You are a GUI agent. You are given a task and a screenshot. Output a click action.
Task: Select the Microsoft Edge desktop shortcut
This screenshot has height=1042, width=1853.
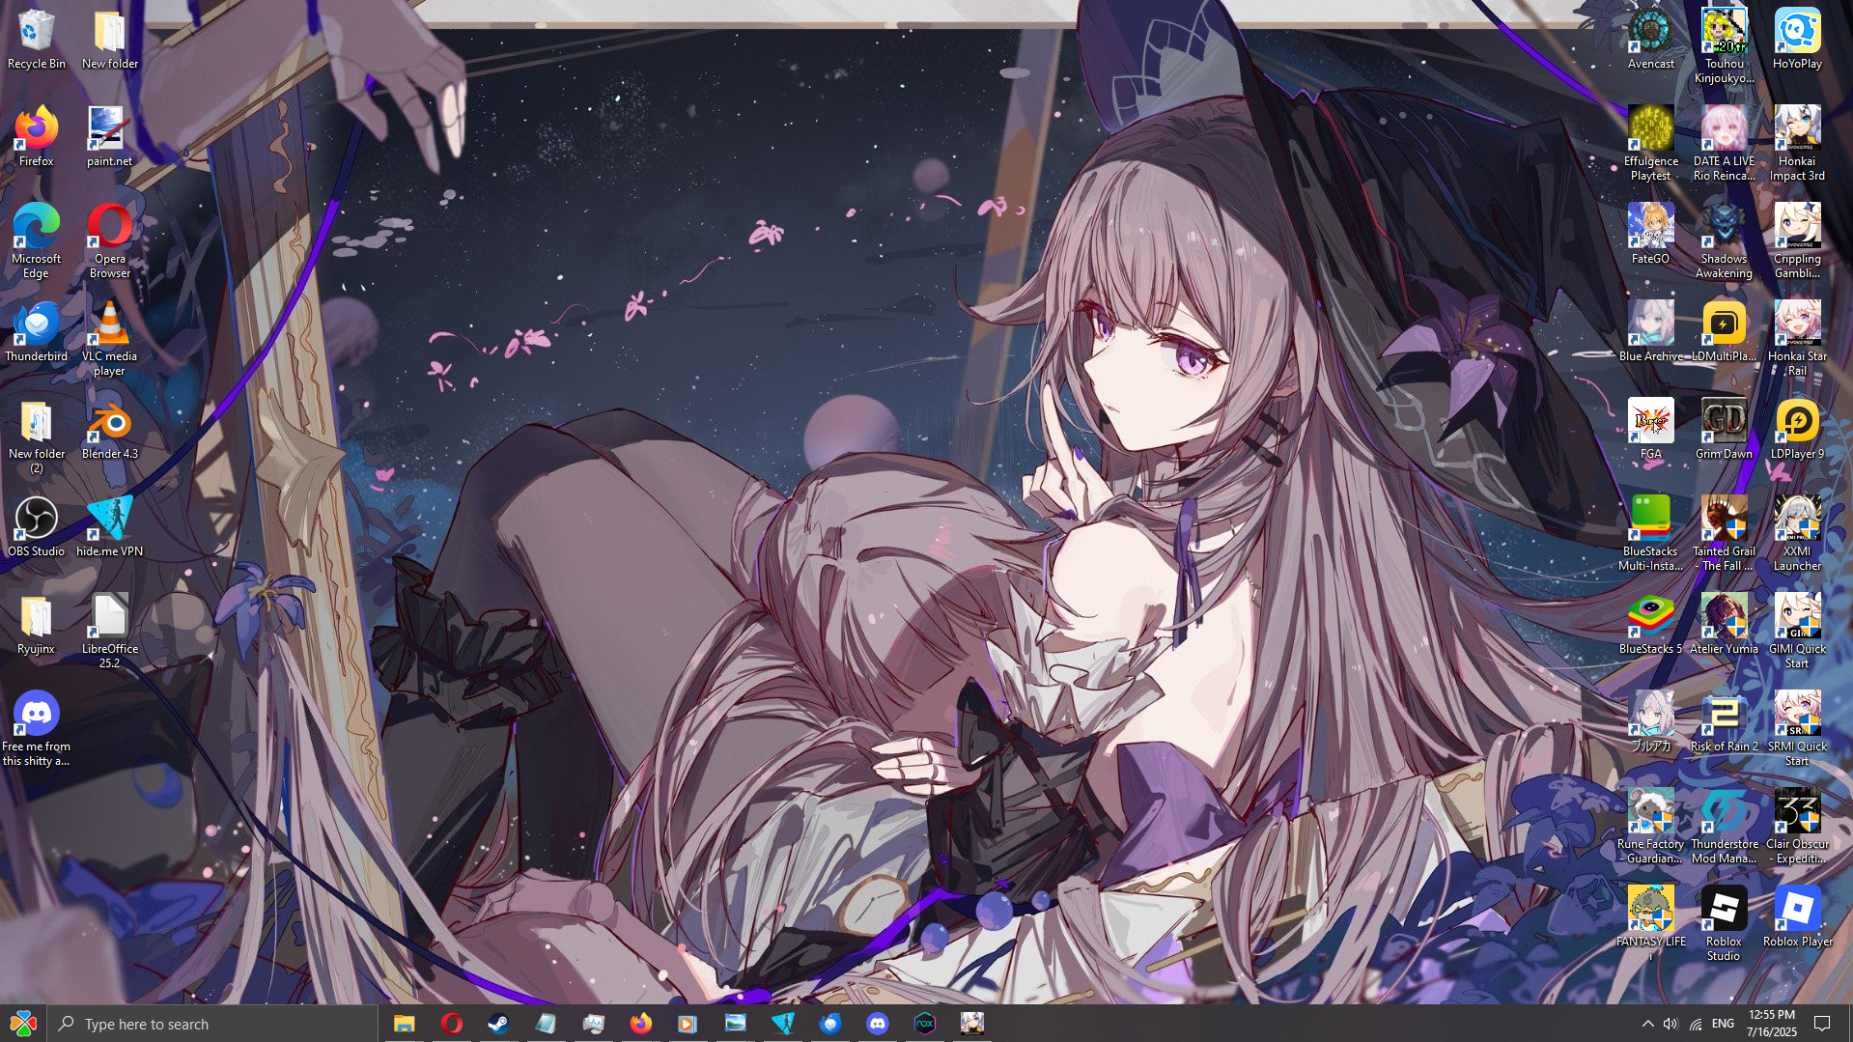(36, 241)
